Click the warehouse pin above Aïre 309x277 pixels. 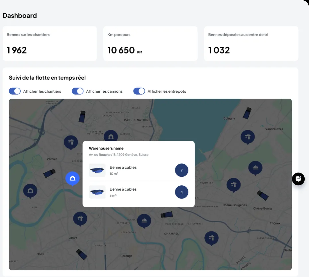tap(30, 191)
